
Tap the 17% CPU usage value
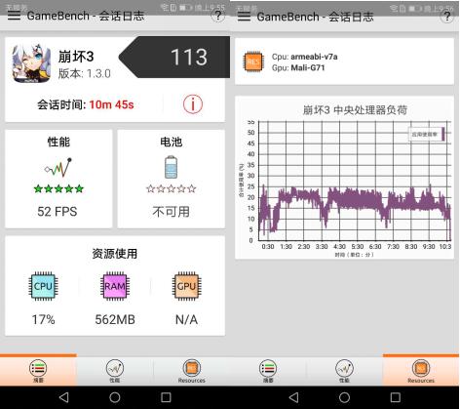(43, 319)
